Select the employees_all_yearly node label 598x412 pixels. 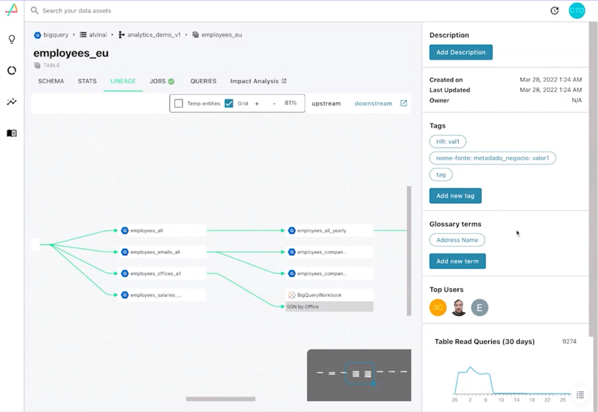[322, 231]
